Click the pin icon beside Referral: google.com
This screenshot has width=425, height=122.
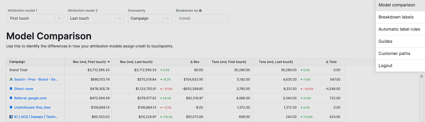coord(11,98)
